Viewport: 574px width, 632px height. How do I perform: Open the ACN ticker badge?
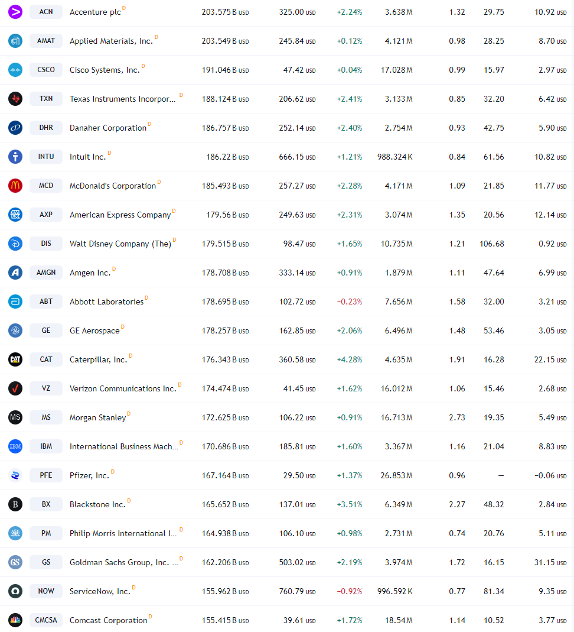click(46, 12)
